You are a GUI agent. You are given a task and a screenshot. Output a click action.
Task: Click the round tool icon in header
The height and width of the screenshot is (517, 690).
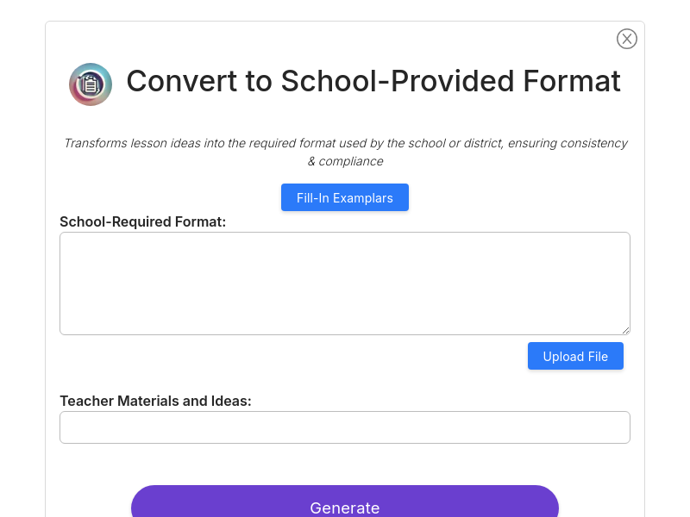click(x=91, y=84)
